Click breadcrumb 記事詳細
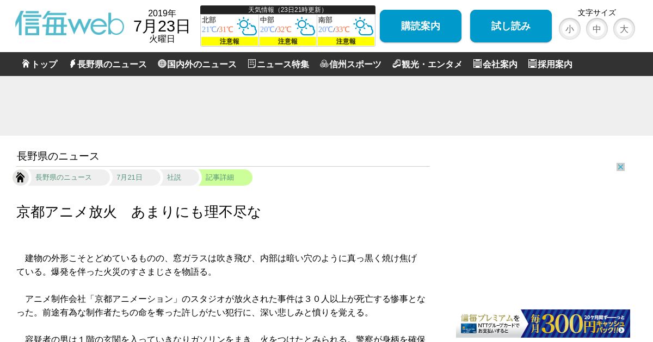 (220, 178)
